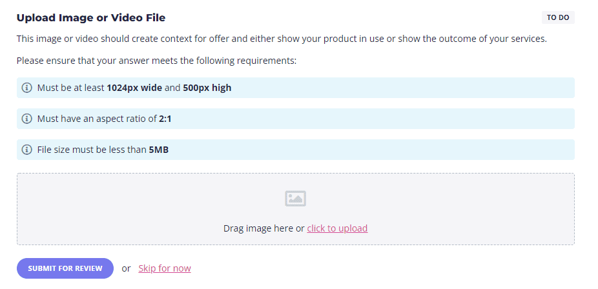Click the aspect ratio requirement banner
Screen dimensions: 598x289
tap(296, 119)
